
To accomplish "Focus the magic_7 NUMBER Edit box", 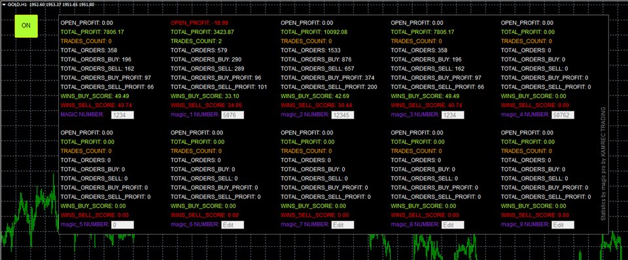I will (x=342, y=225).
